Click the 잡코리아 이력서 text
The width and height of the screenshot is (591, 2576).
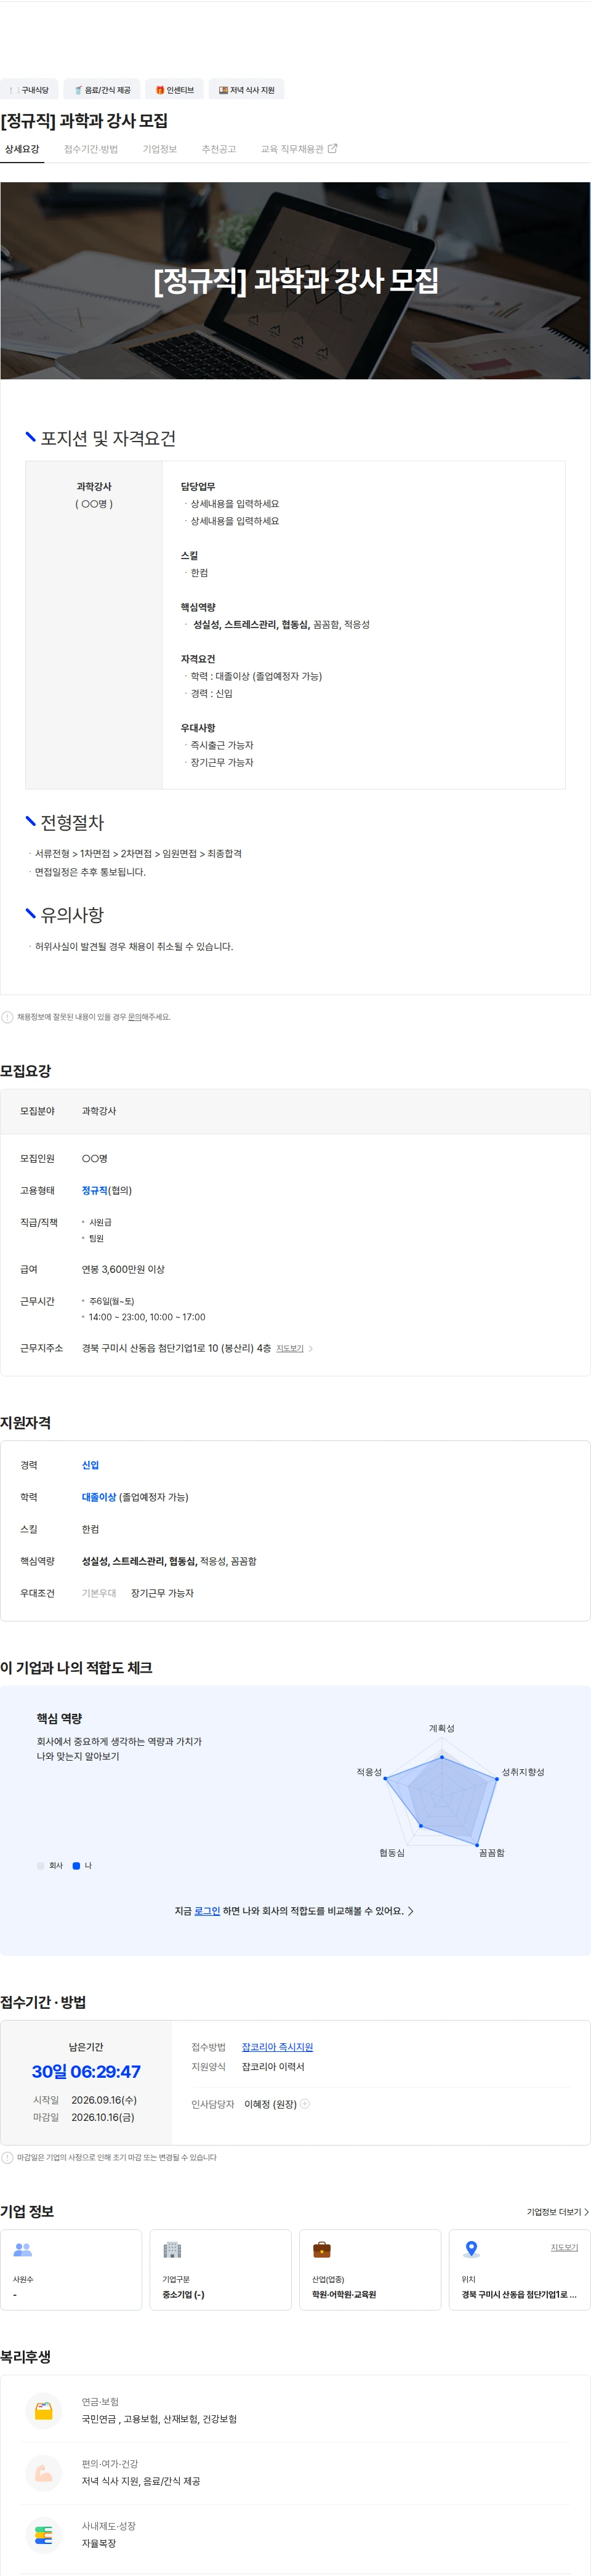273,2066
